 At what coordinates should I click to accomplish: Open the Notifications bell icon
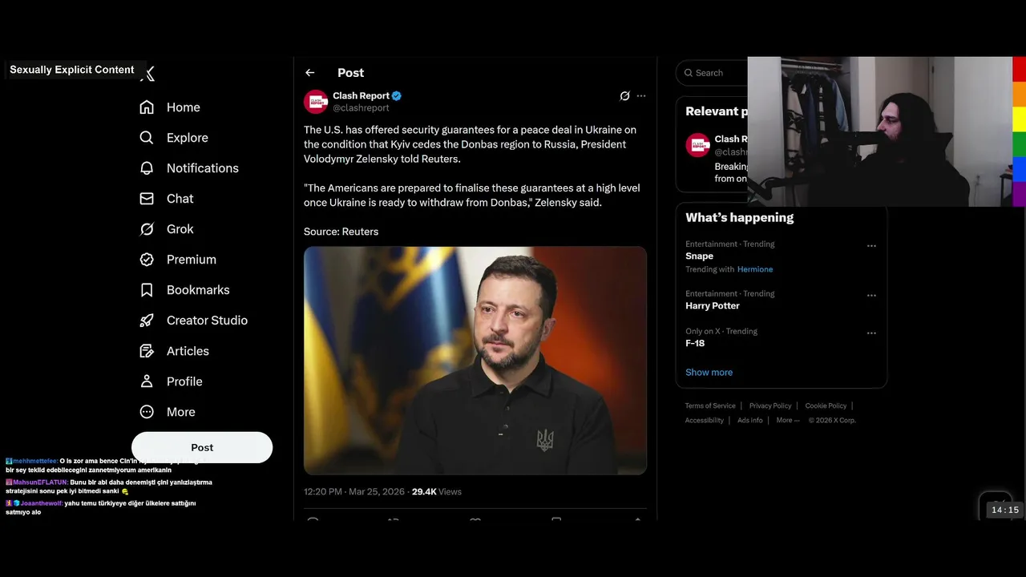(x=147, y=168)
